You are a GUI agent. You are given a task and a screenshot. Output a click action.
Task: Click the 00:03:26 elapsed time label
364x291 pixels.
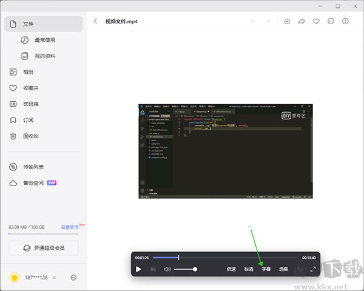click(x=142, y=258)
